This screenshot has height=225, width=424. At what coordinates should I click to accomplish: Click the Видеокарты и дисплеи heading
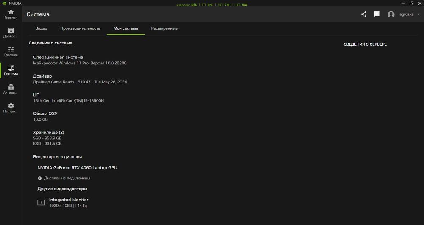[57, 157]
